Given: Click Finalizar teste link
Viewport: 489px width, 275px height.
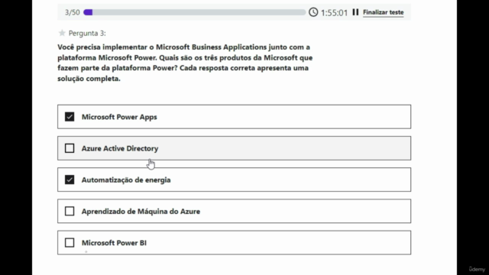Looking at the screenshot, I should (383, 12).
